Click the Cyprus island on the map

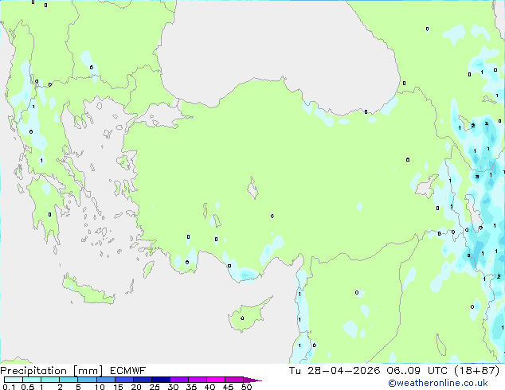point(248,315)
